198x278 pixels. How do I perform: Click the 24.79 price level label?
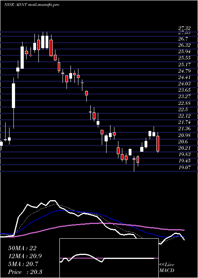click(x=184, y=71)
